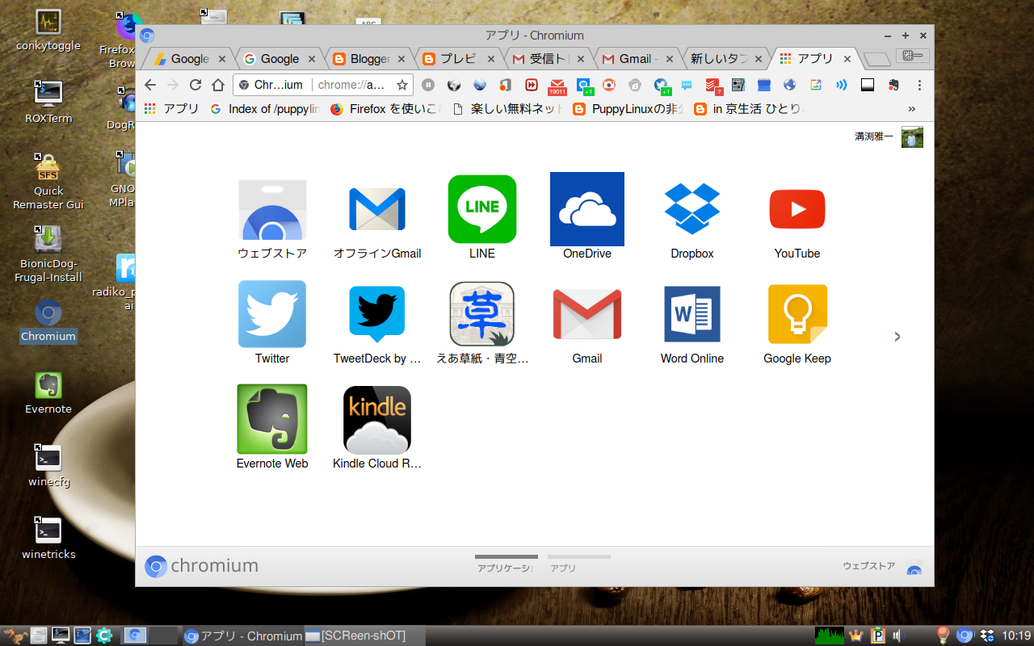Switch to the 受信トレイ Gmail tab
This screenshot has width=1034, height=646.
tap(549, 59)
